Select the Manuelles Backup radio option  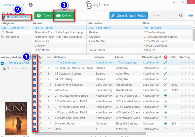click(4, 17)
